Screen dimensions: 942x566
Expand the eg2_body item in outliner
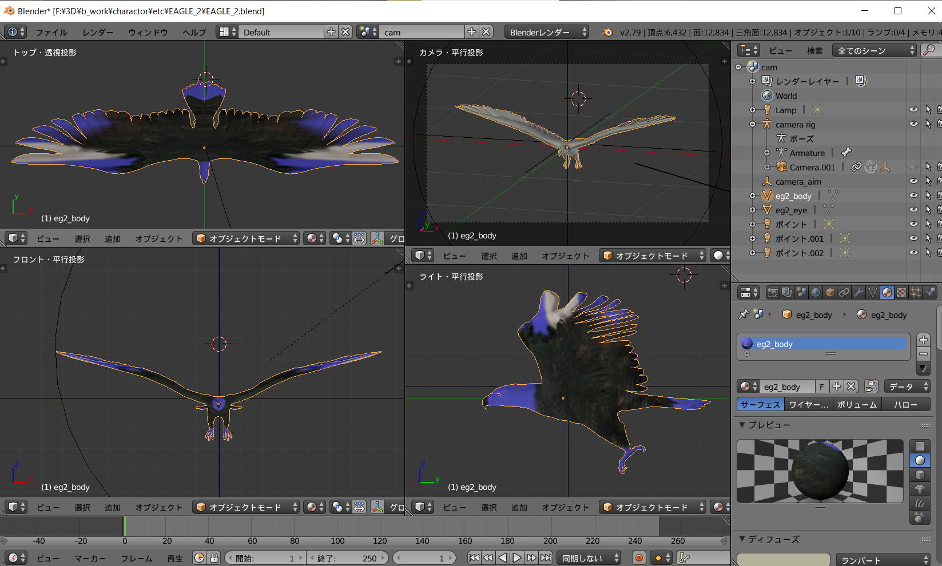point(753,196)
